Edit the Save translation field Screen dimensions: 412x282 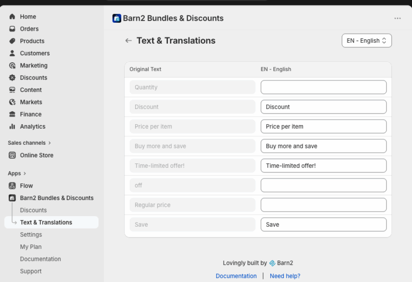[x=324, y=225]
